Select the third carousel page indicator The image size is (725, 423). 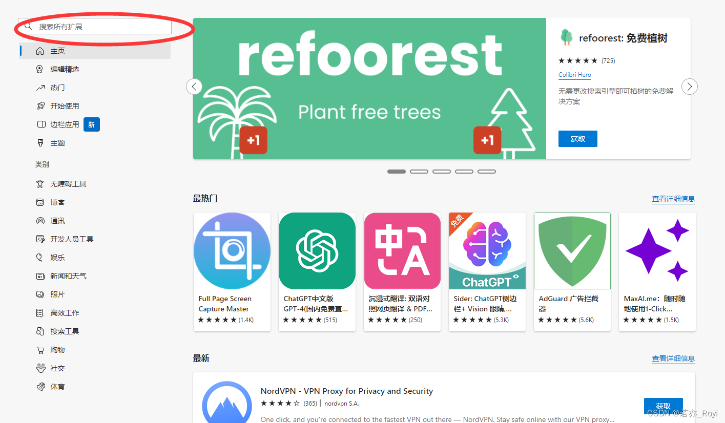click(442, 172)
